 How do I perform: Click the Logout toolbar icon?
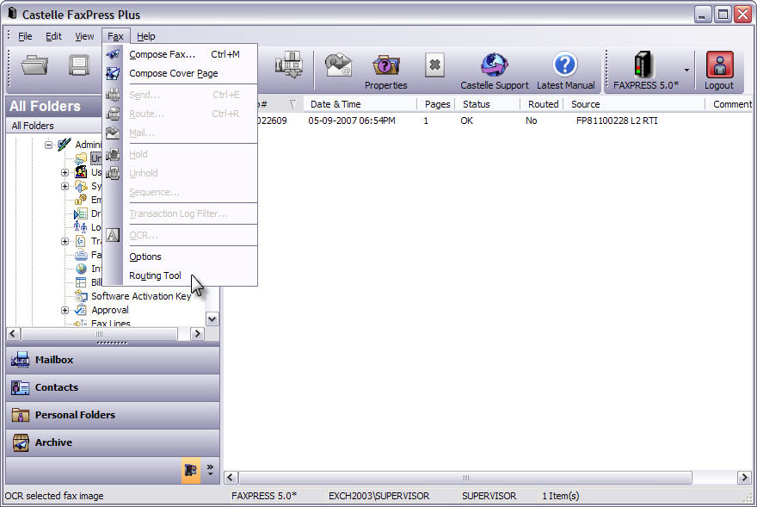719,71
